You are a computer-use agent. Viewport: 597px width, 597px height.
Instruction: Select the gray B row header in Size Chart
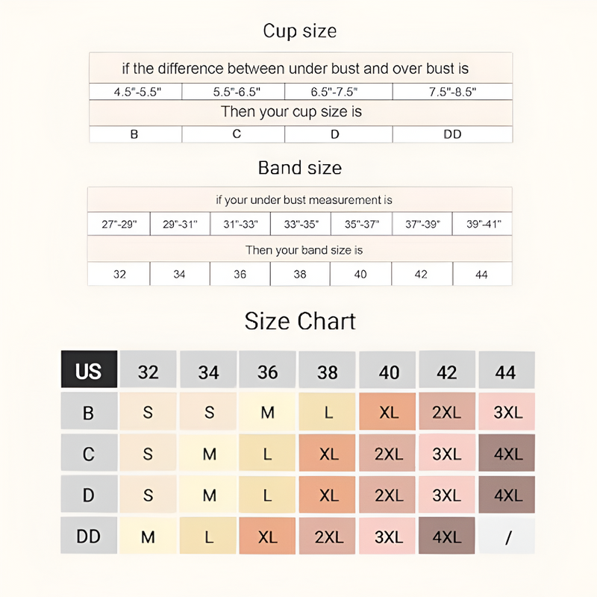pyautogui.click(x=89, y=412)
